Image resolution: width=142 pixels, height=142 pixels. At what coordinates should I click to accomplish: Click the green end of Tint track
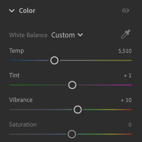tap(13, 85)
